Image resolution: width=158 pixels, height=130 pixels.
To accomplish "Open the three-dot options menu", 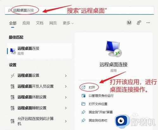I will click(x=148, y=22).
